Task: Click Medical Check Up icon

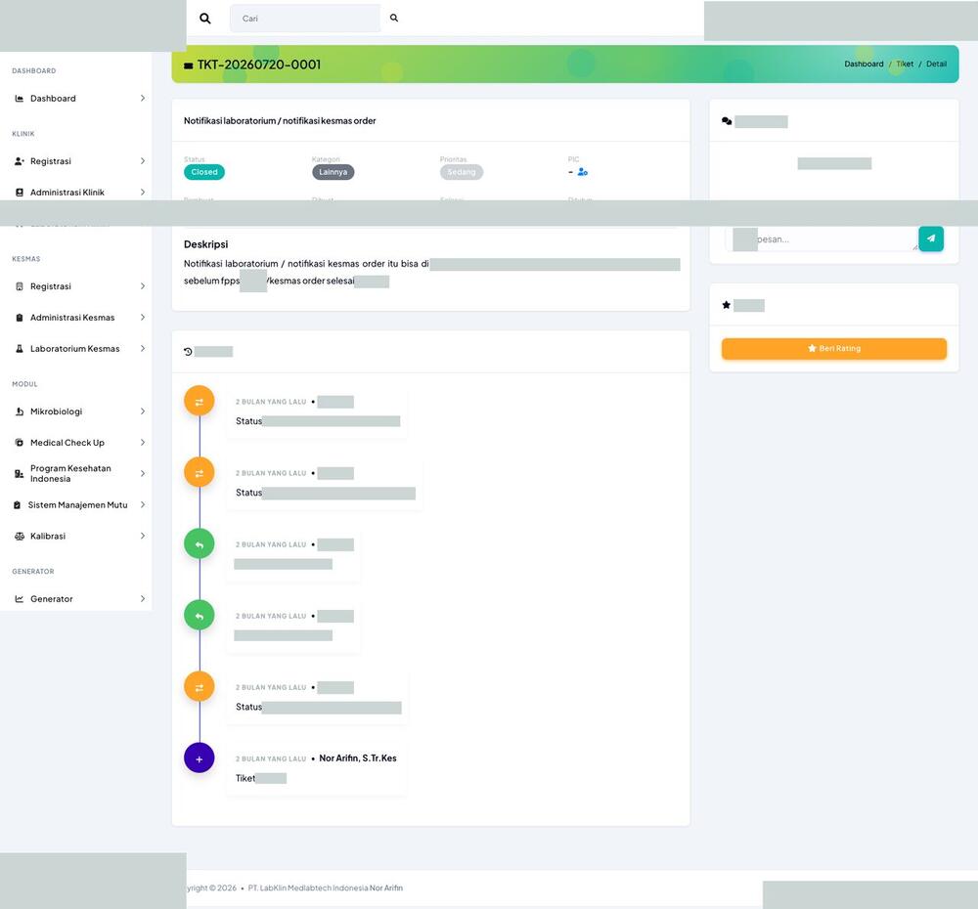Action: 20,443
